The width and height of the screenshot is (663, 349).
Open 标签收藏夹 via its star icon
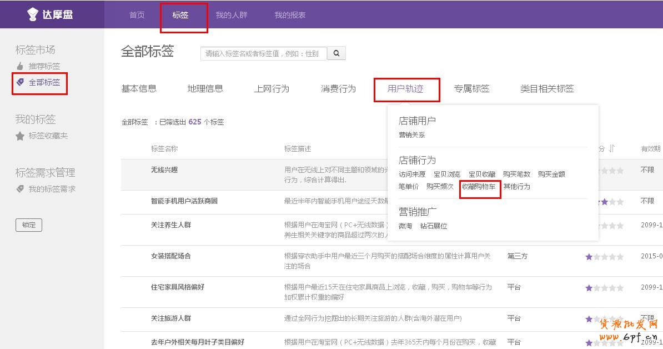coord(20,136)
